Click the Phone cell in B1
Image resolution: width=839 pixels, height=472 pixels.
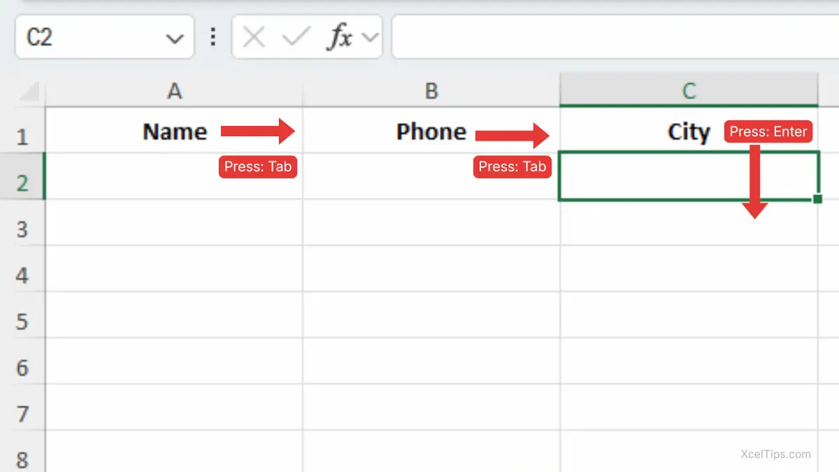click(431, 131)
